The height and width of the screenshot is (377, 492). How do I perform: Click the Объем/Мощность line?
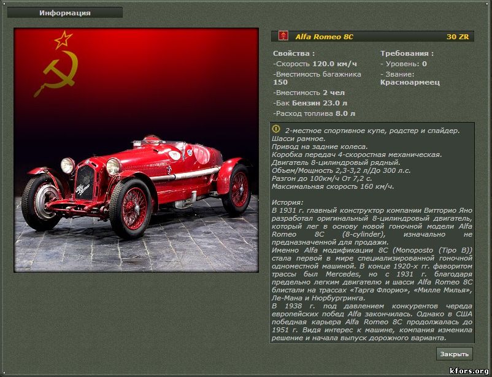[341, 170]
